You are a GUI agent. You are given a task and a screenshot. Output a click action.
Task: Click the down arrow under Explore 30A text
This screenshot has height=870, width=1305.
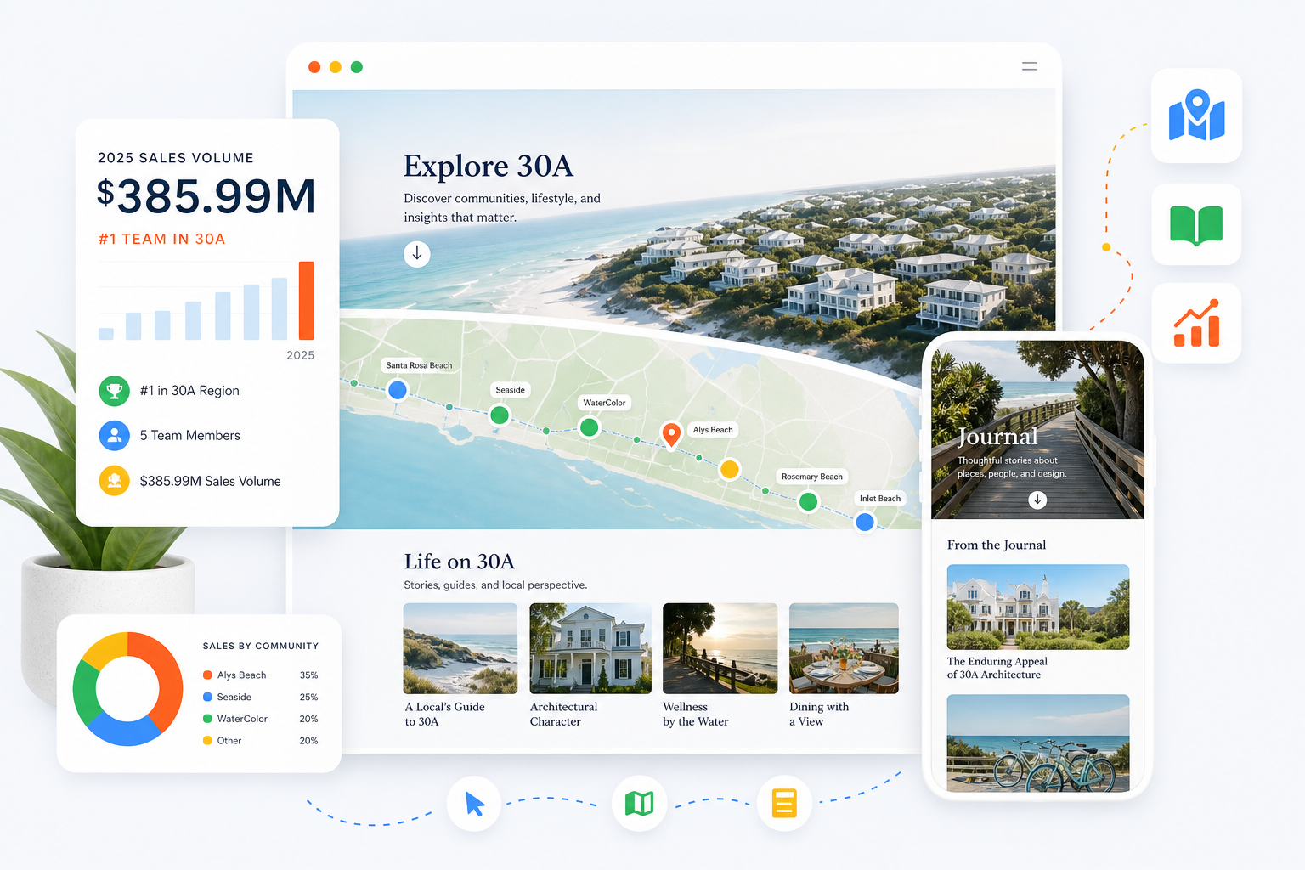click(416, 254)
